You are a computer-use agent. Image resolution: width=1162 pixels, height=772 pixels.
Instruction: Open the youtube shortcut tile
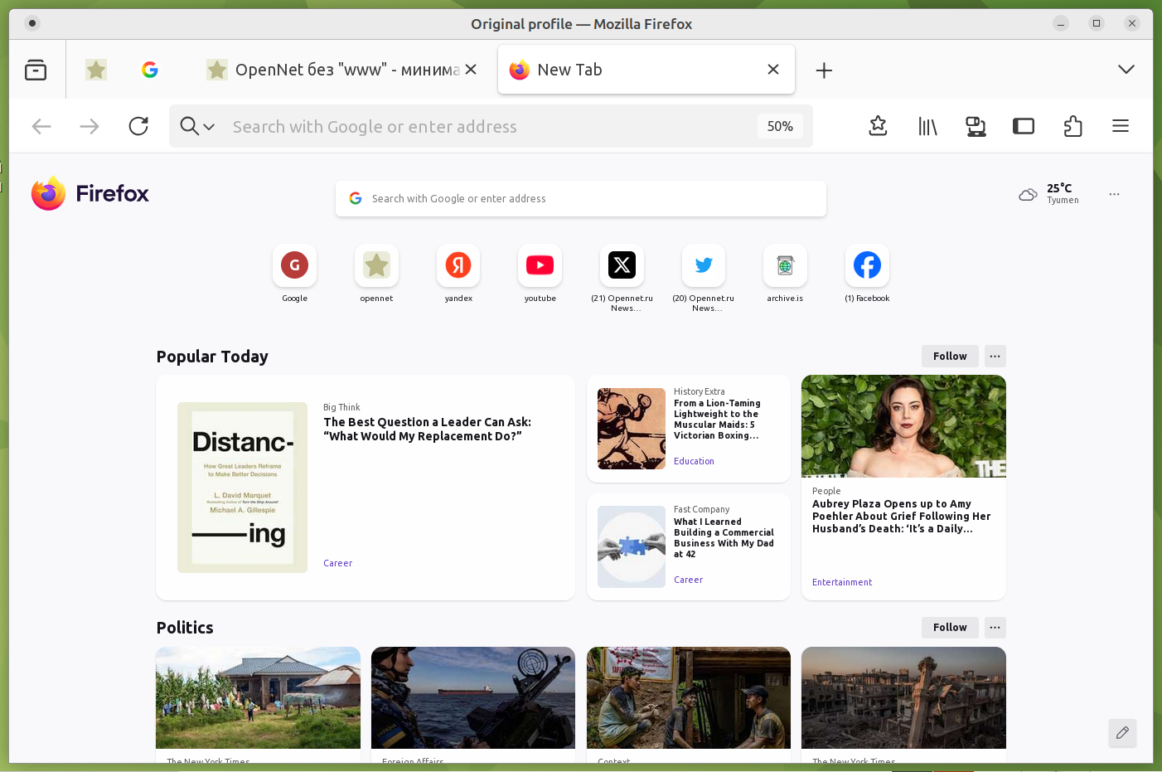click(540, 265)
